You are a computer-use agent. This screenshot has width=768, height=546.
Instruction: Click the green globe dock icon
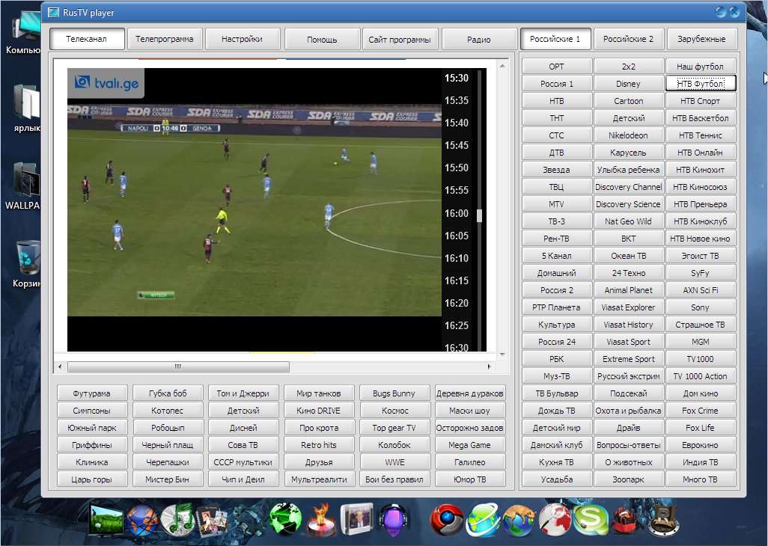point(285,520)
